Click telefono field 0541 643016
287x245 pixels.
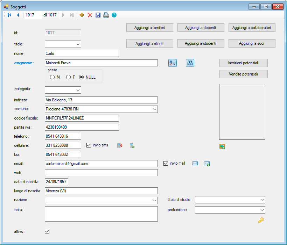(63, 136)
